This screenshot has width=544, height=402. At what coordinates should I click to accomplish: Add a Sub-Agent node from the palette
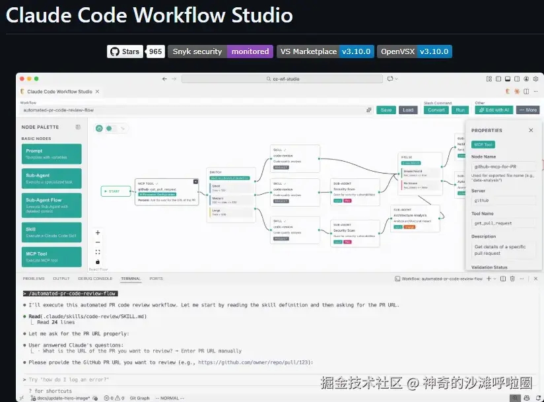(51, 178)
